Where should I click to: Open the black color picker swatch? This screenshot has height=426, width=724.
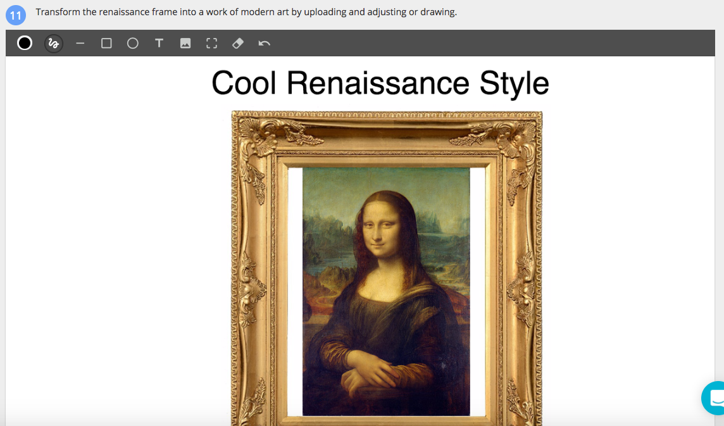pos(25,43)
